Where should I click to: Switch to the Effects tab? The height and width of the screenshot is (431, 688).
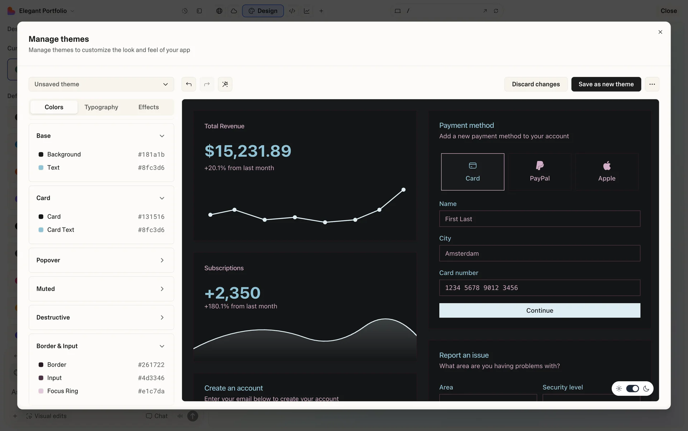click(148, 107)
